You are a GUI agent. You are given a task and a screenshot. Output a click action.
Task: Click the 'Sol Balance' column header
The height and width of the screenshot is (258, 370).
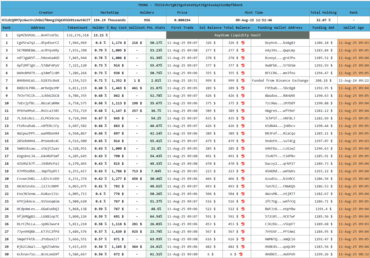click(211, 27)
